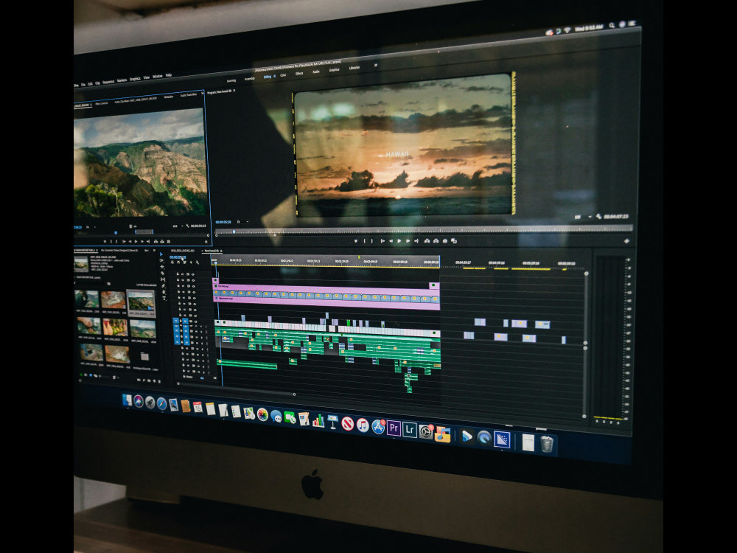
Task: Select the Slip tool
Action: pyautogui.click(x=163, y=279)
